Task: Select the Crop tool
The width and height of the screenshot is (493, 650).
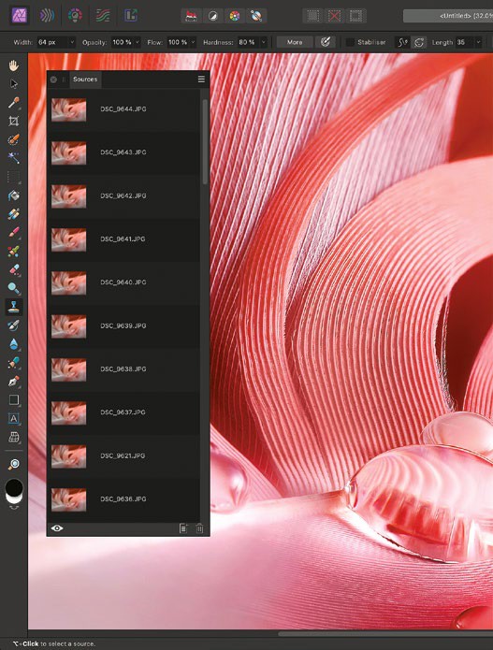Action: click(x=14, y=121)
